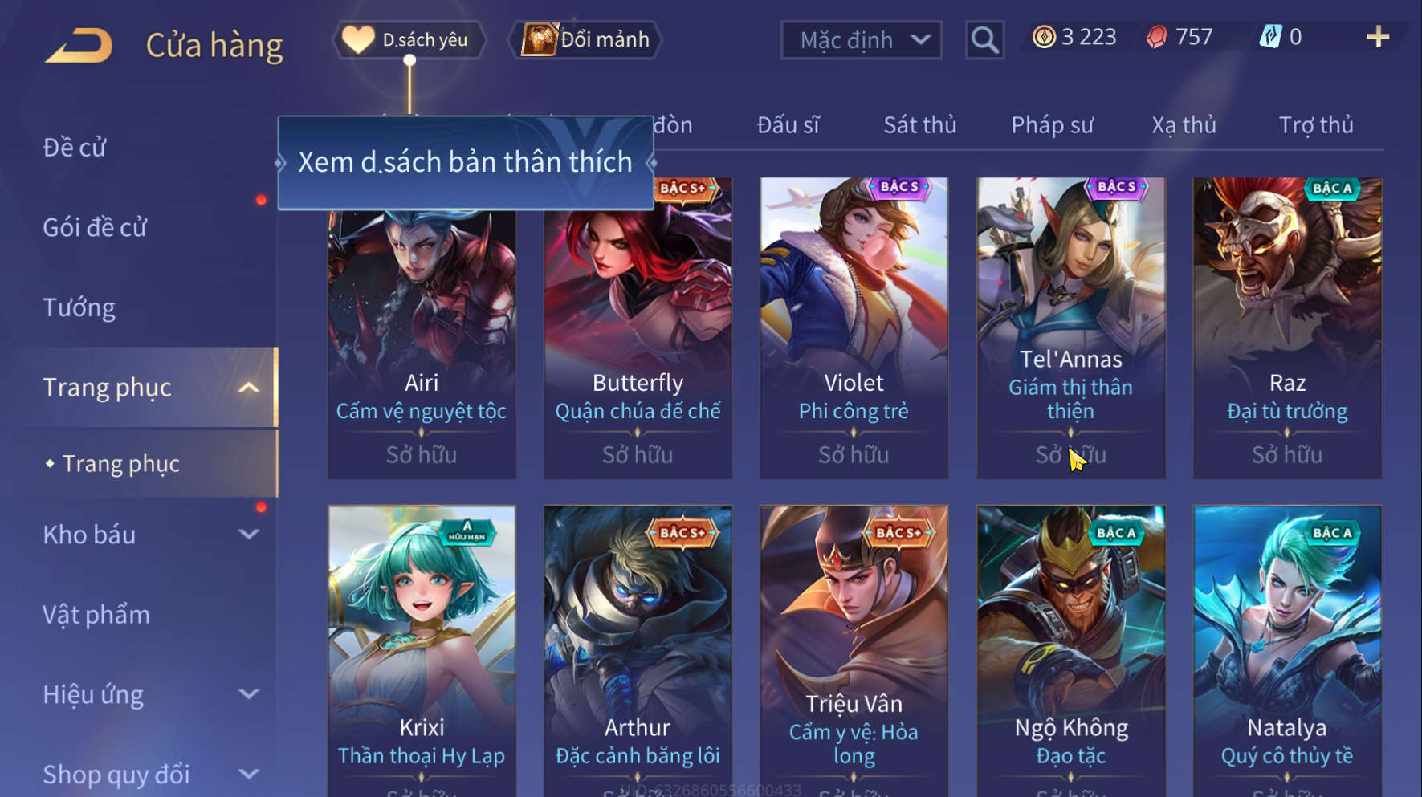Open Đổi mảnh fragment exchange
This screenshot has height=797, width=1422.
click(x=585, y=39)
